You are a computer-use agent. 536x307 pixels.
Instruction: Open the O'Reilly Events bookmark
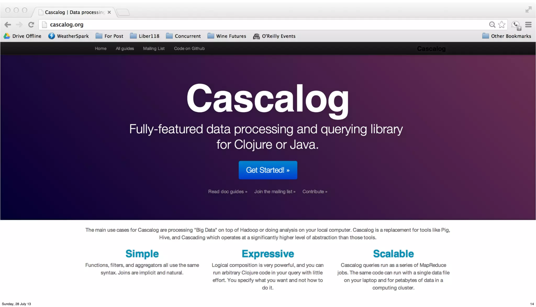tap(274, 36)
